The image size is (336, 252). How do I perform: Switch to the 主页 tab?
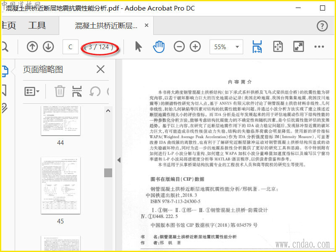coord(8,25)
